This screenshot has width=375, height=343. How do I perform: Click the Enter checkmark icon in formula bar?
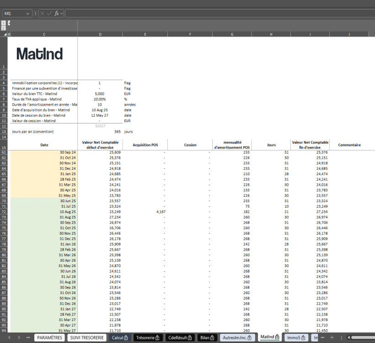[x=49, y=14]
